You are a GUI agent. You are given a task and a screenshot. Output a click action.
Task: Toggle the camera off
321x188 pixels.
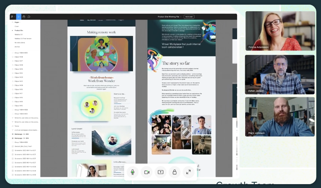pyautogui.click(x=147, y=172)
